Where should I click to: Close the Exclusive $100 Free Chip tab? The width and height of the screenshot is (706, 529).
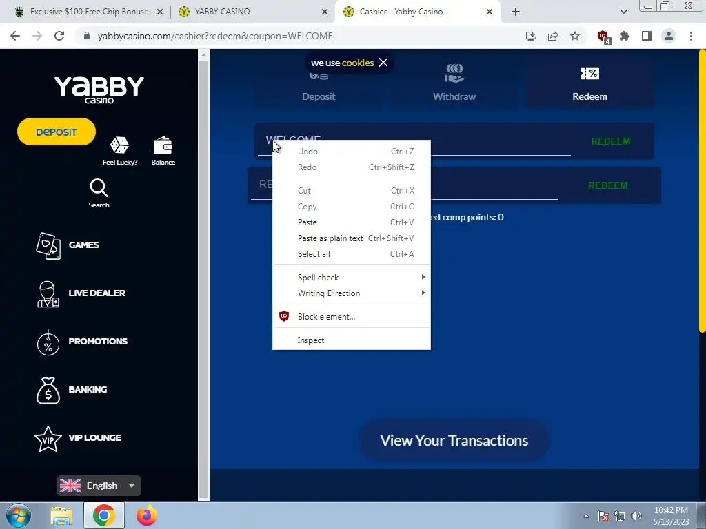point(160,12)
